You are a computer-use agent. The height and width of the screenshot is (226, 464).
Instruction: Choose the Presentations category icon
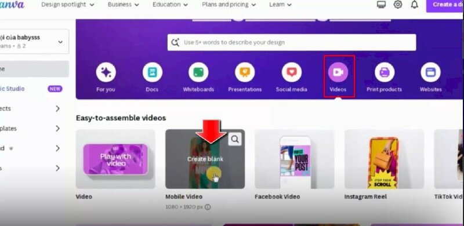[x=245, y=72]
